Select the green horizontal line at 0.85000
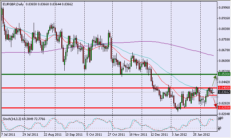Screen dimensions: 231x138 pyautogui.click(x=100, y=74)
